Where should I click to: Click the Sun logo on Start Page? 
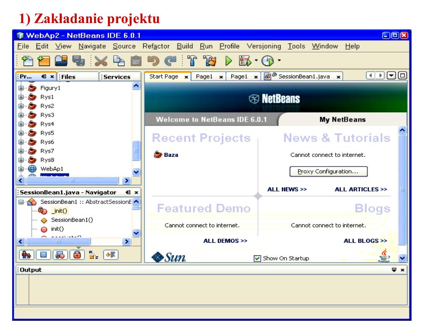click(x=169, y=257)
